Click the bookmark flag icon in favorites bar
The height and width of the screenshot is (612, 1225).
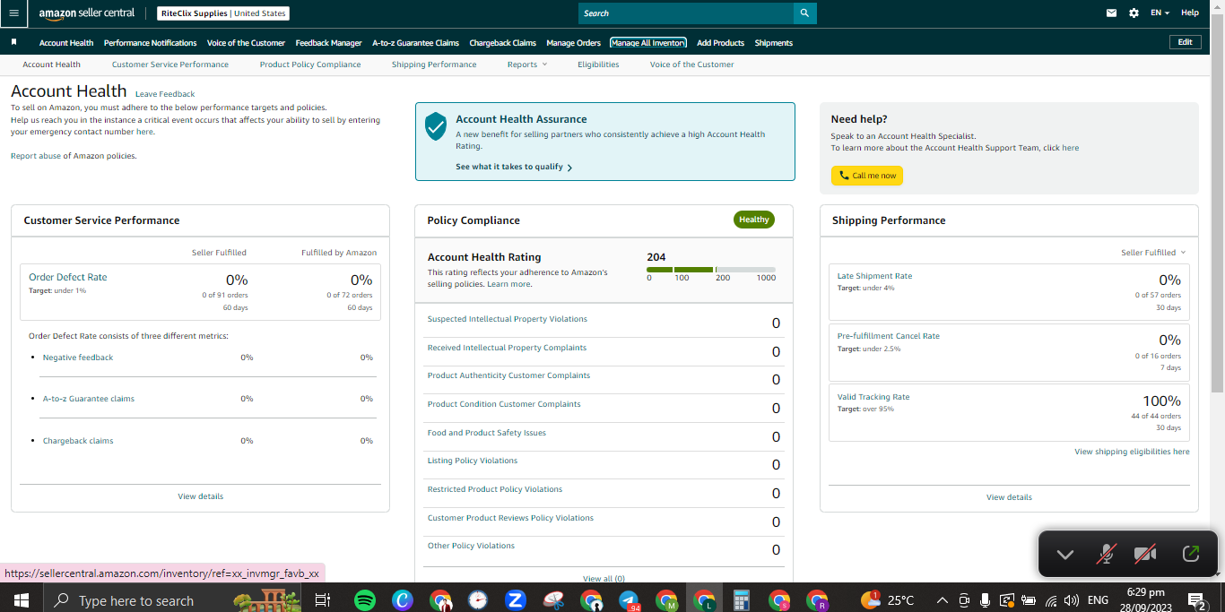click(x=13, y=42)
